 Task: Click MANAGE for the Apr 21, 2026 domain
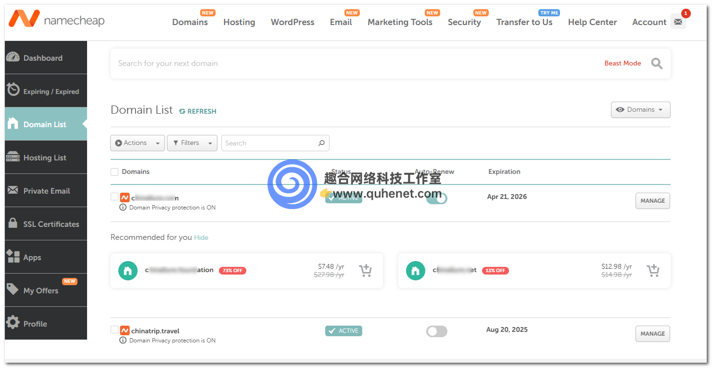coord(653,201)
